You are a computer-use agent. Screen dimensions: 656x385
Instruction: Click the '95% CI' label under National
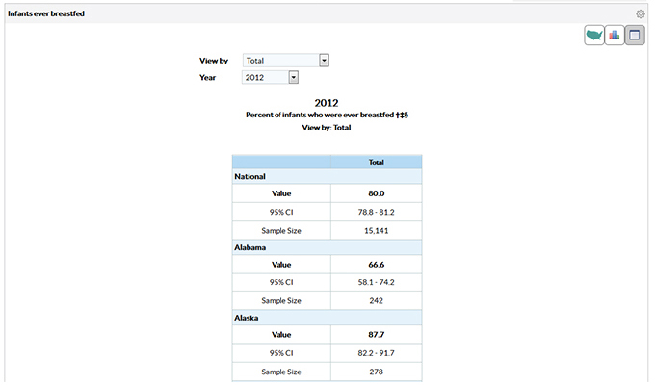pyautogui.click(x=281, y=213)
